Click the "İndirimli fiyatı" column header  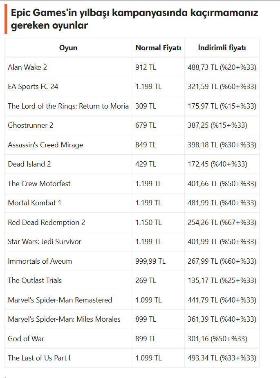coord(222,48)
